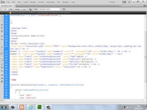Go to previous info bar message arrow
The image size is (147, 110).
point(2,13)
